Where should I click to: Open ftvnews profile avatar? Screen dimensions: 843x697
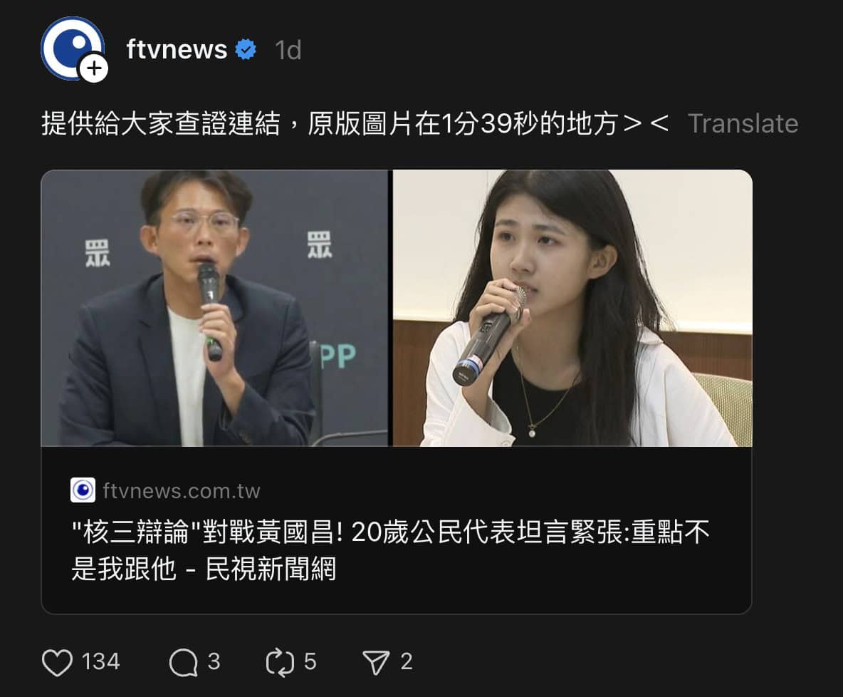(72, 48)
